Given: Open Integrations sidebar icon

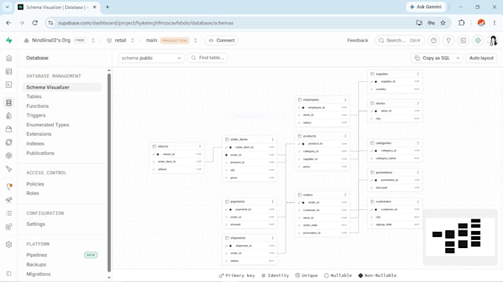Looking at the screenshot, I should (9, 227).
